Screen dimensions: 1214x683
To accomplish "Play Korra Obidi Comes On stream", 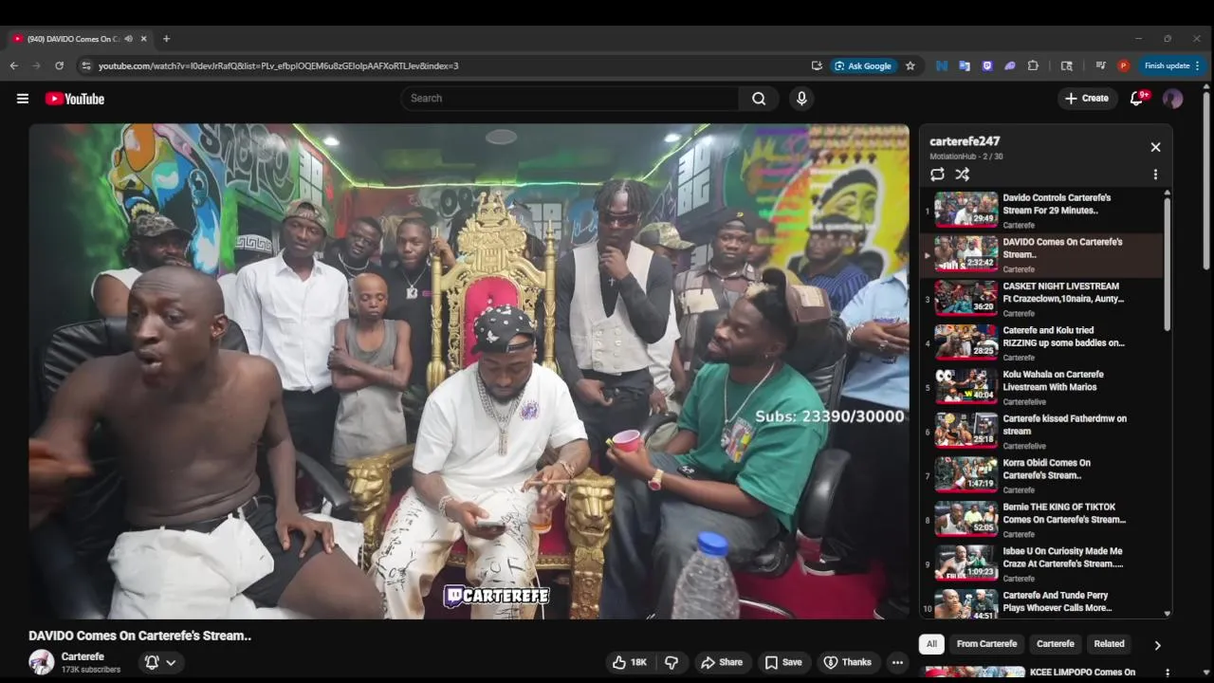I will tap(1040, 475).
